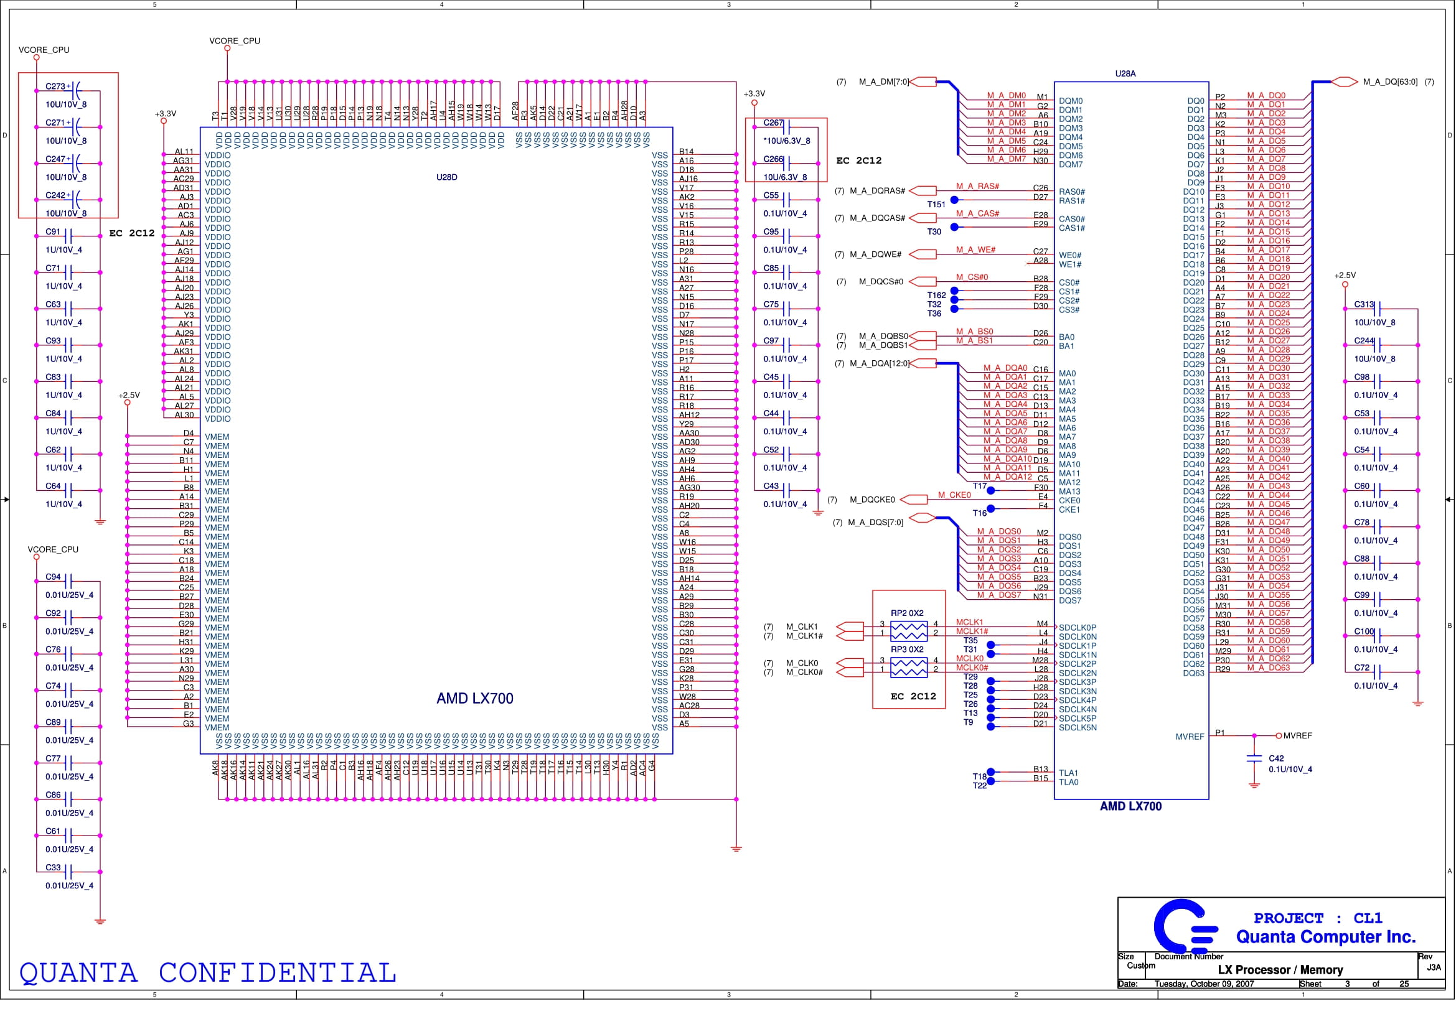Image resolution: width=1456 pixels, height=1029 pixels.
Task: Select the capacitor symbol of C94
Action: 68,582
